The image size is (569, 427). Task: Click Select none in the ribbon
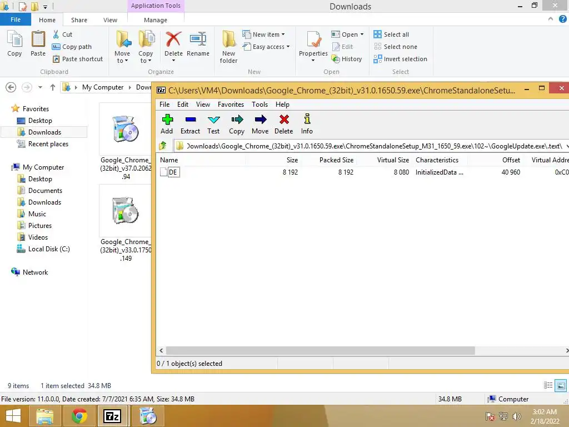(x=396, y=47)
